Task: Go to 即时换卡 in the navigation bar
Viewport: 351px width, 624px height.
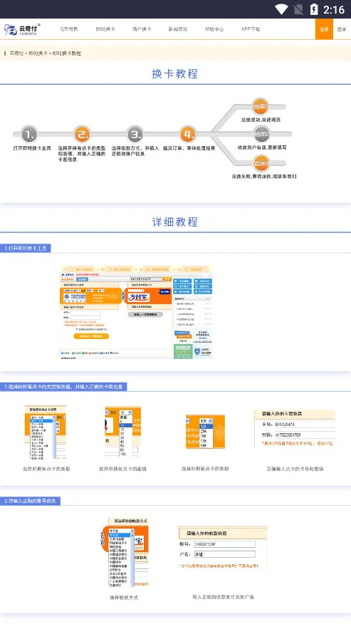Action: pos(105,29)
